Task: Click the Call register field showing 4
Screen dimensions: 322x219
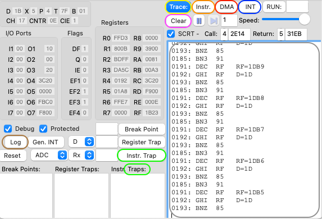Action: 224,34
